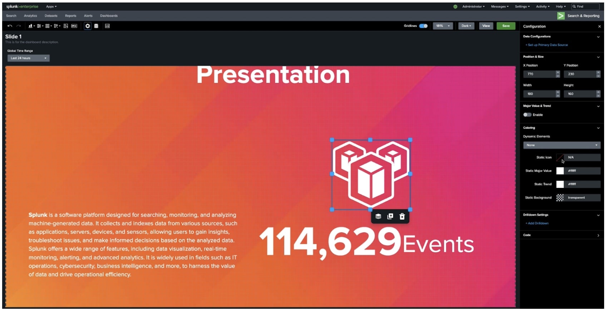Collapse the Coloring section

coord(598,128)
